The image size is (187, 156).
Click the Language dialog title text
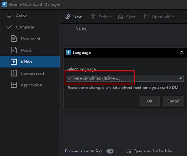click(x=82, y=53)
